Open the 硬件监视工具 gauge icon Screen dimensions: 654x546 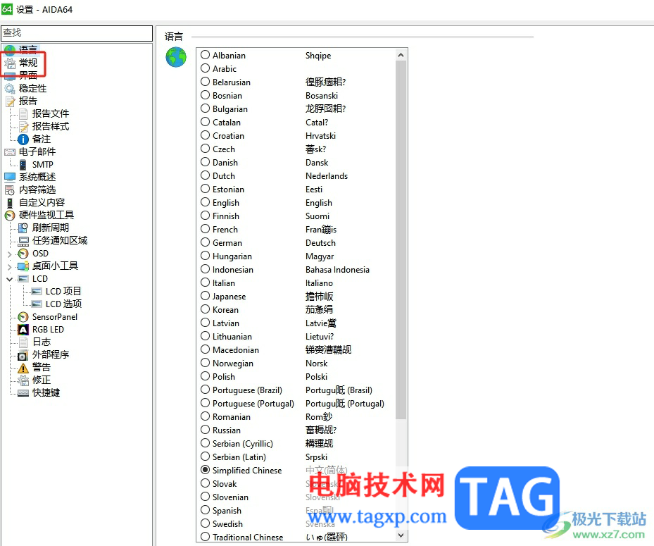coord(10,216)
